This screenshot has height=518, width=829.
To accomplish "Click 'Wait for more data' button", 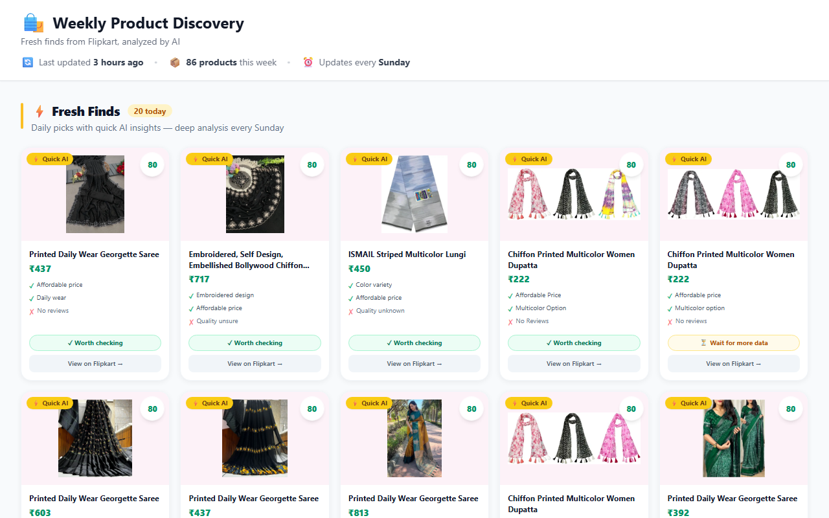I will click(x=734, y=343).
